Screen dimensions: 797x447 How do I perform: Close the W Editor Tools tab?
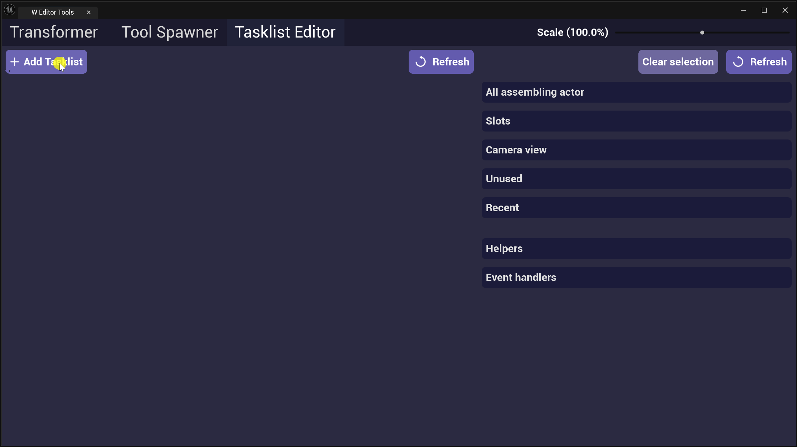(x=89, y=12)
